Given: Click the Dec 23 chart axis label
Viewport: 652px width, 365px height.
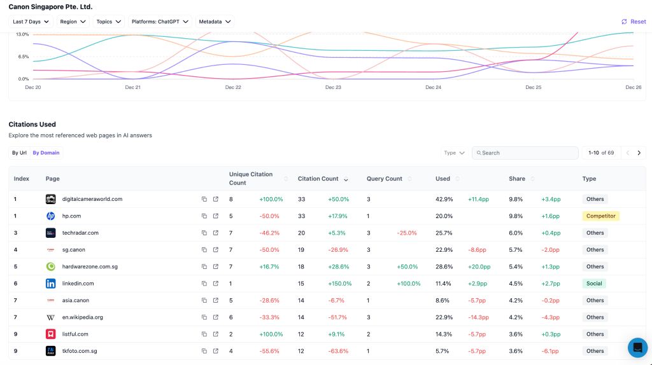Looking at the screenshot, I should [333, 87].
